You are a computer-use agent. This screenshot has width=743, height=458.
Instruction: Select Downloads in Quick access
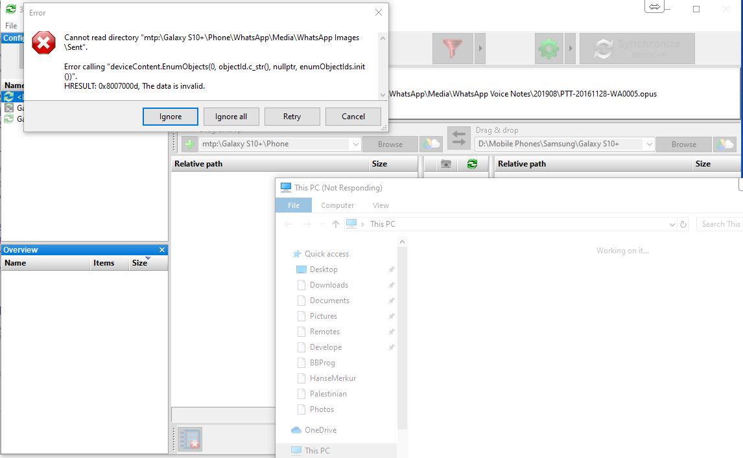click(x=329, y=285)
